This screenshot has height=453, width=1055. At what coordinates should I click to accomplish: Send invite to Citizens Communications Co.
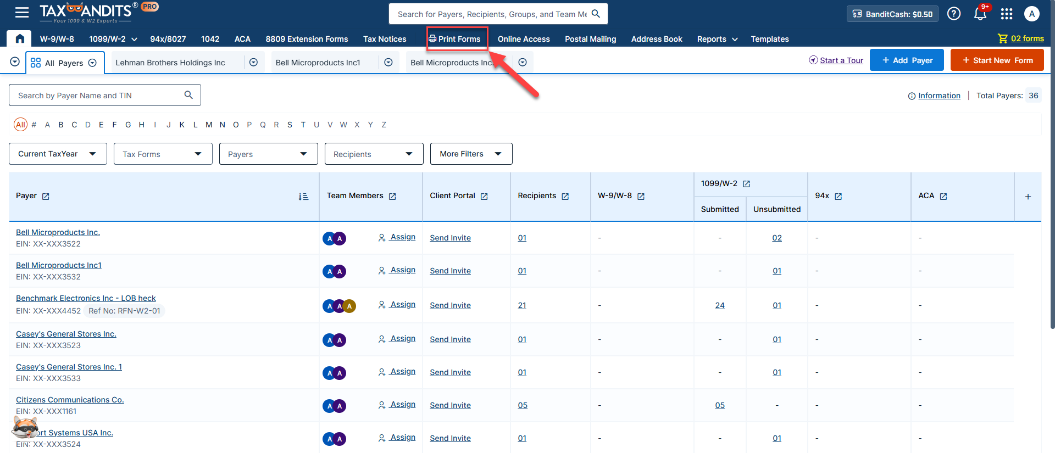pos(450,405)
